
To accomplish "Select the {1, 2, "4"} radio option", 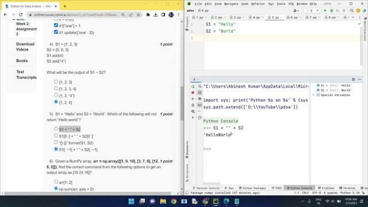I will (x=56, y=95).
